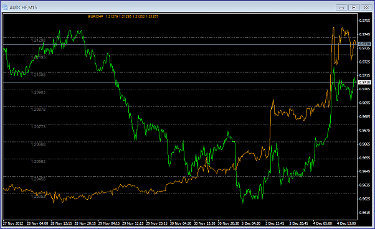375x229 pixels.
Task: Click the 30 Nov 20:30 time label
Action: [229, 223]
